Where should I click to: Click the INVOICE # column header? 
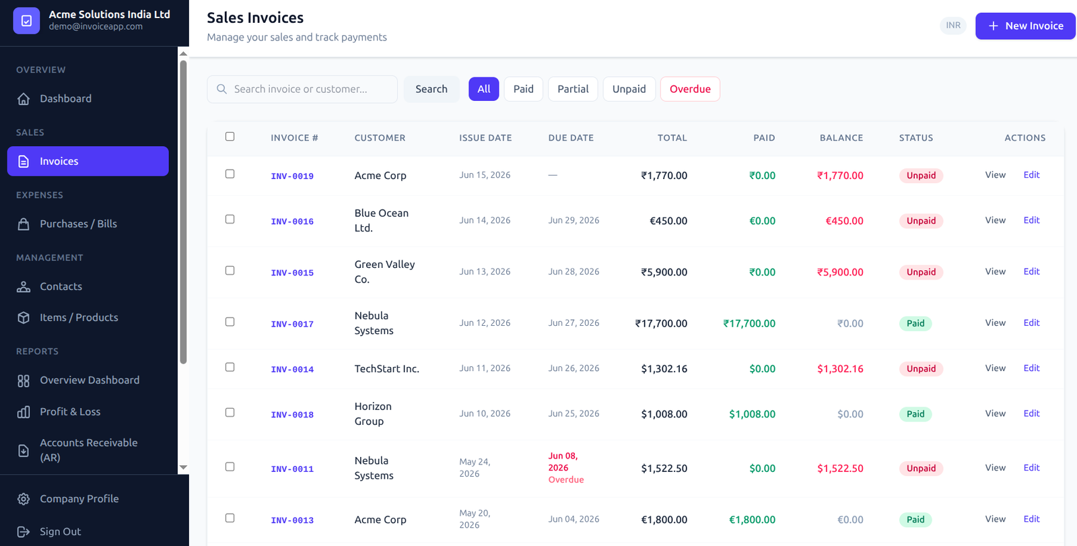pyautogui.click(x=294, y=138)
